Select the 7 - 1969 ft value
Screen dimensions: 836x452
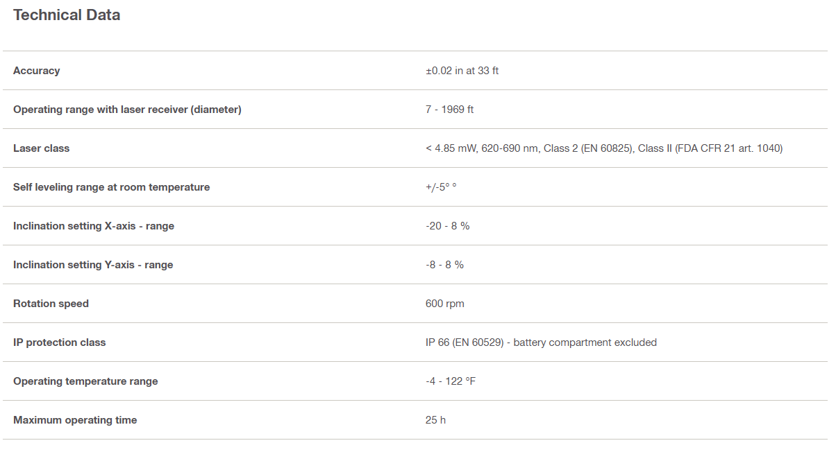(449, 110)
